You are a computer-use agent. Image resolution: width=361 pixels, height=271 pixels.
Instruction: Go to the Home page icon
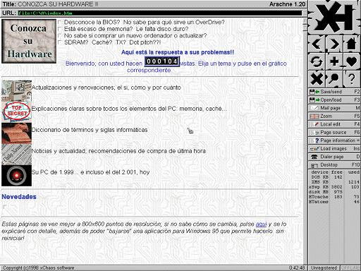[351, 44]
